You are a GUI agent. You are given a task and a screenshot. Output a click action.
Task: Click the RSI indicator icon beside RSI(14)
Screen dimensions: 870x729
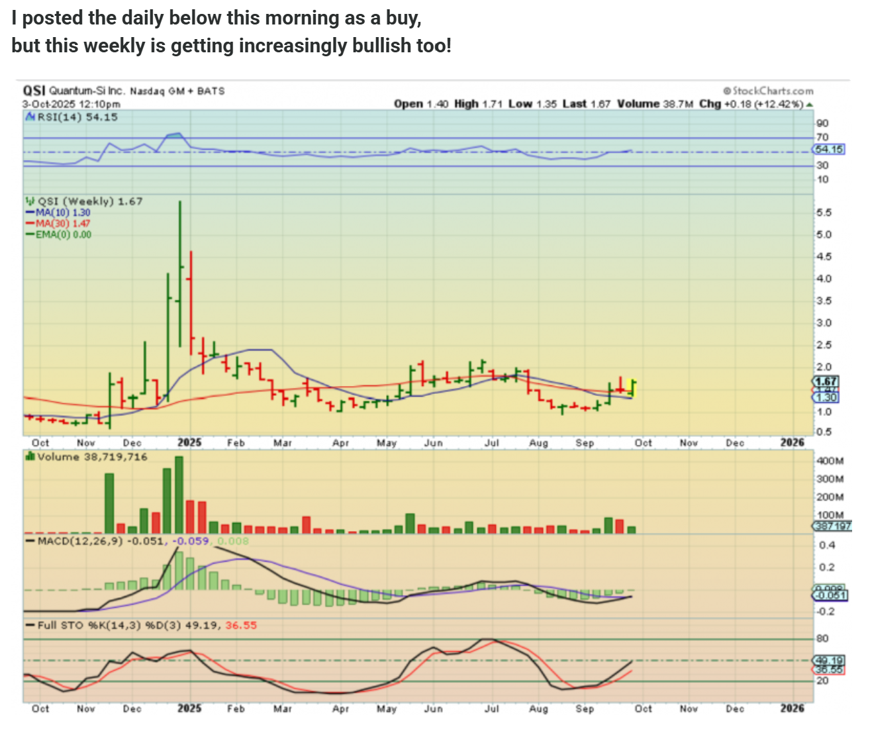[x=30, y=117]
